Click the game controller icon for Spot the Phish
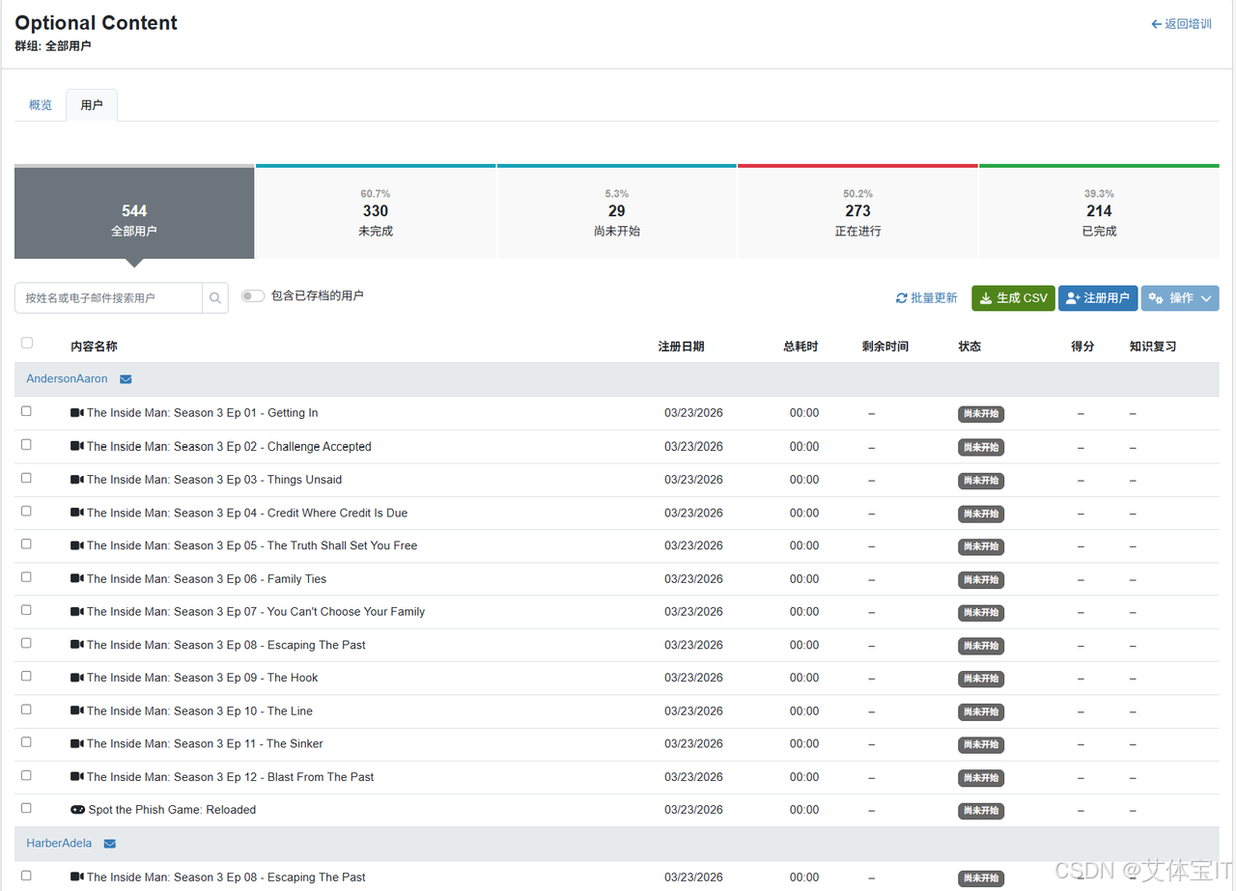The height and width of the screenshot is (891, 1236). [x=78, y=810]
